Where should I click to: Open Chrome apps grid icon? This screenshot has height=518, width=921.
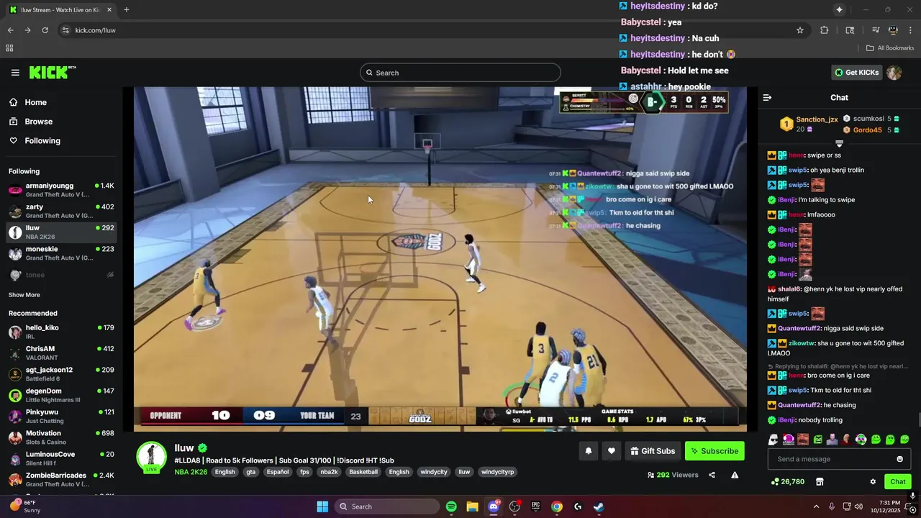(x=9, y=48)
